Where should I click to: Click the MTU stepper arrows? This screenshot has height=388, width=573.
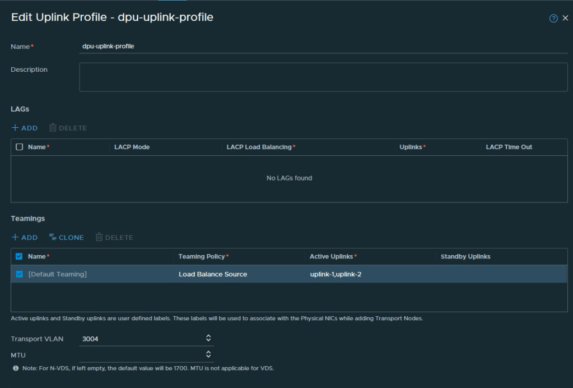click(x=208, y=354)
